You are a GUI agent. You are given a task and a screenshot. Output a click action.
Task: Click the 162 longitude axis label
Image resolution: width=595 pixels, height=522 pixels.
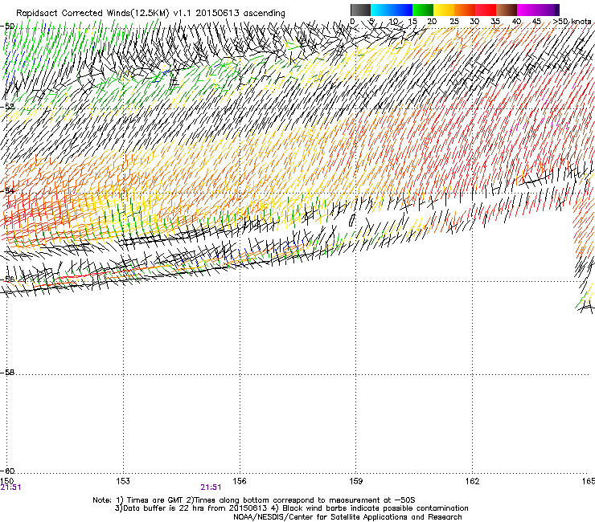473,481
